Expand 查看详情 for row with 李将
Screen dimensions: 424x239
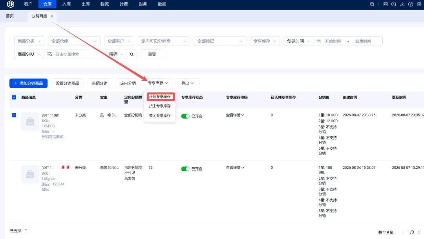pos(235,168)
